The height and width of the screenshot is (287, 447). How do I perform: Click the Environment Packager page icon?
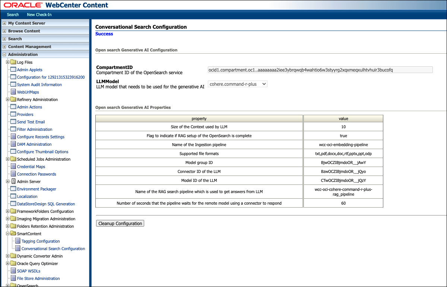pyautogui.click(x=13, y=189)
